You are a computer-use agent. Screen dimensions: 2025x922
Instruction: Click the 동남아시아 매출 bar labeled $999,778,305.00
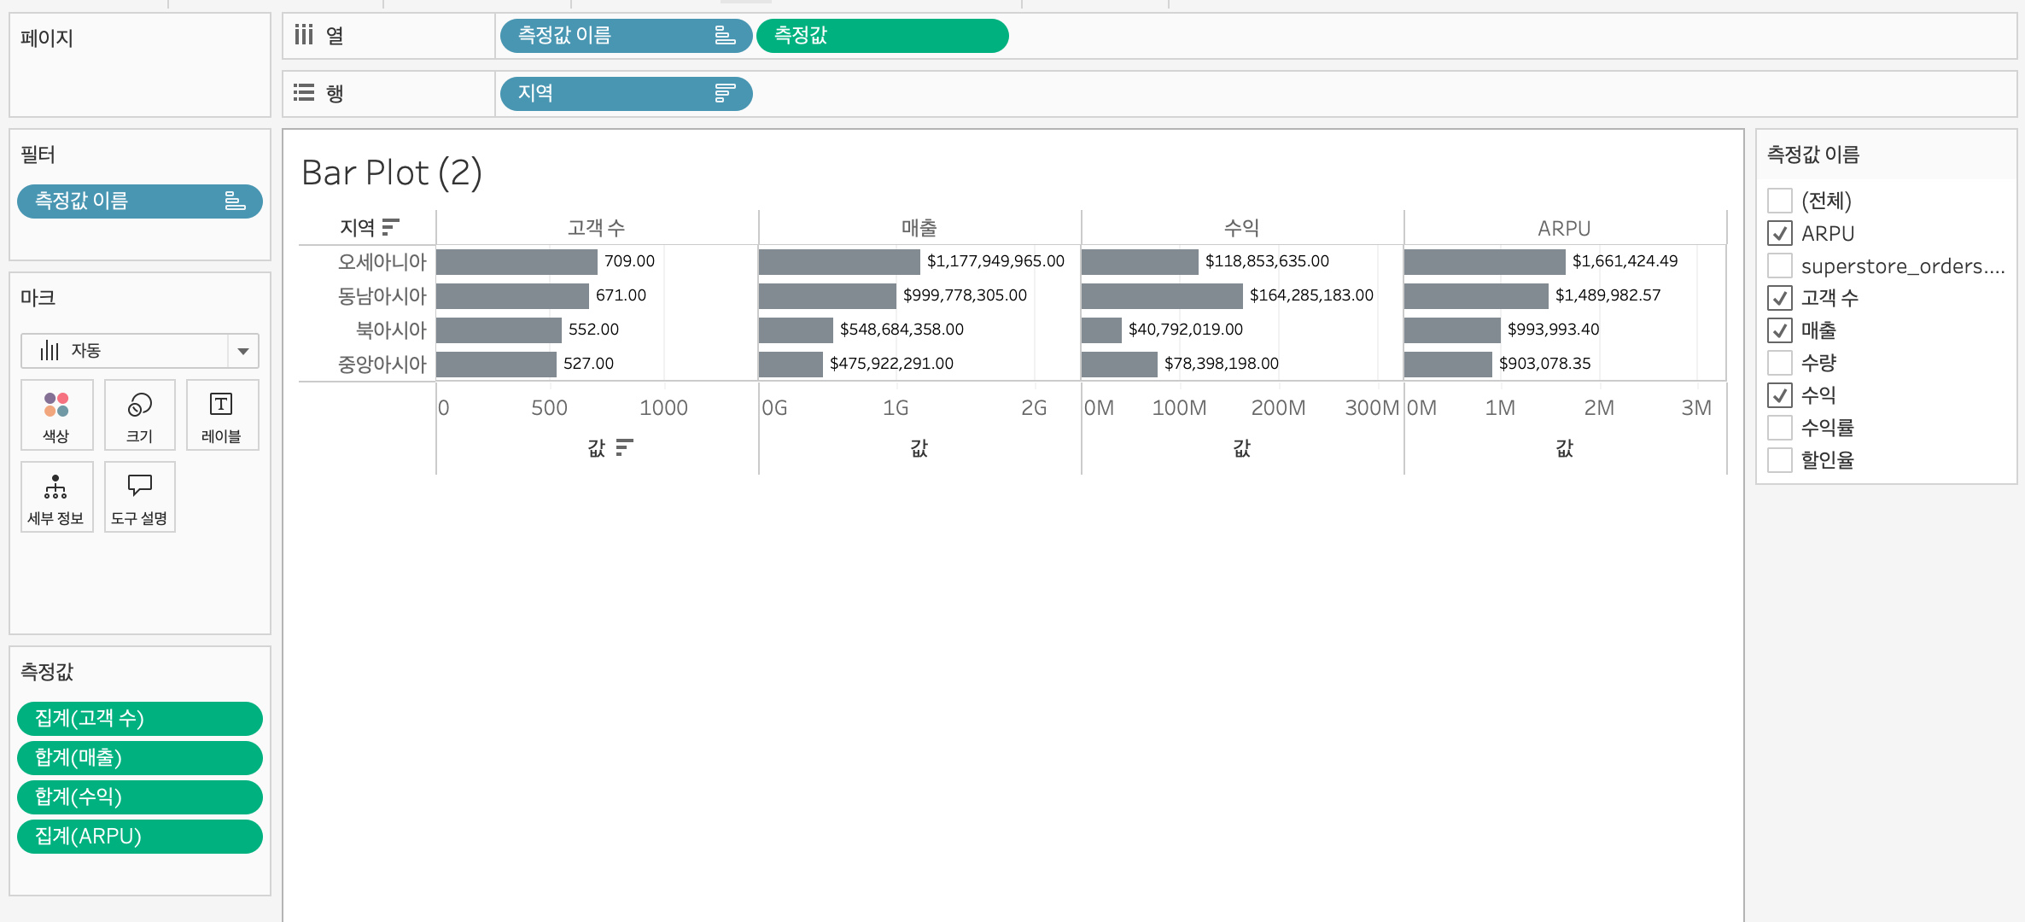827,295
